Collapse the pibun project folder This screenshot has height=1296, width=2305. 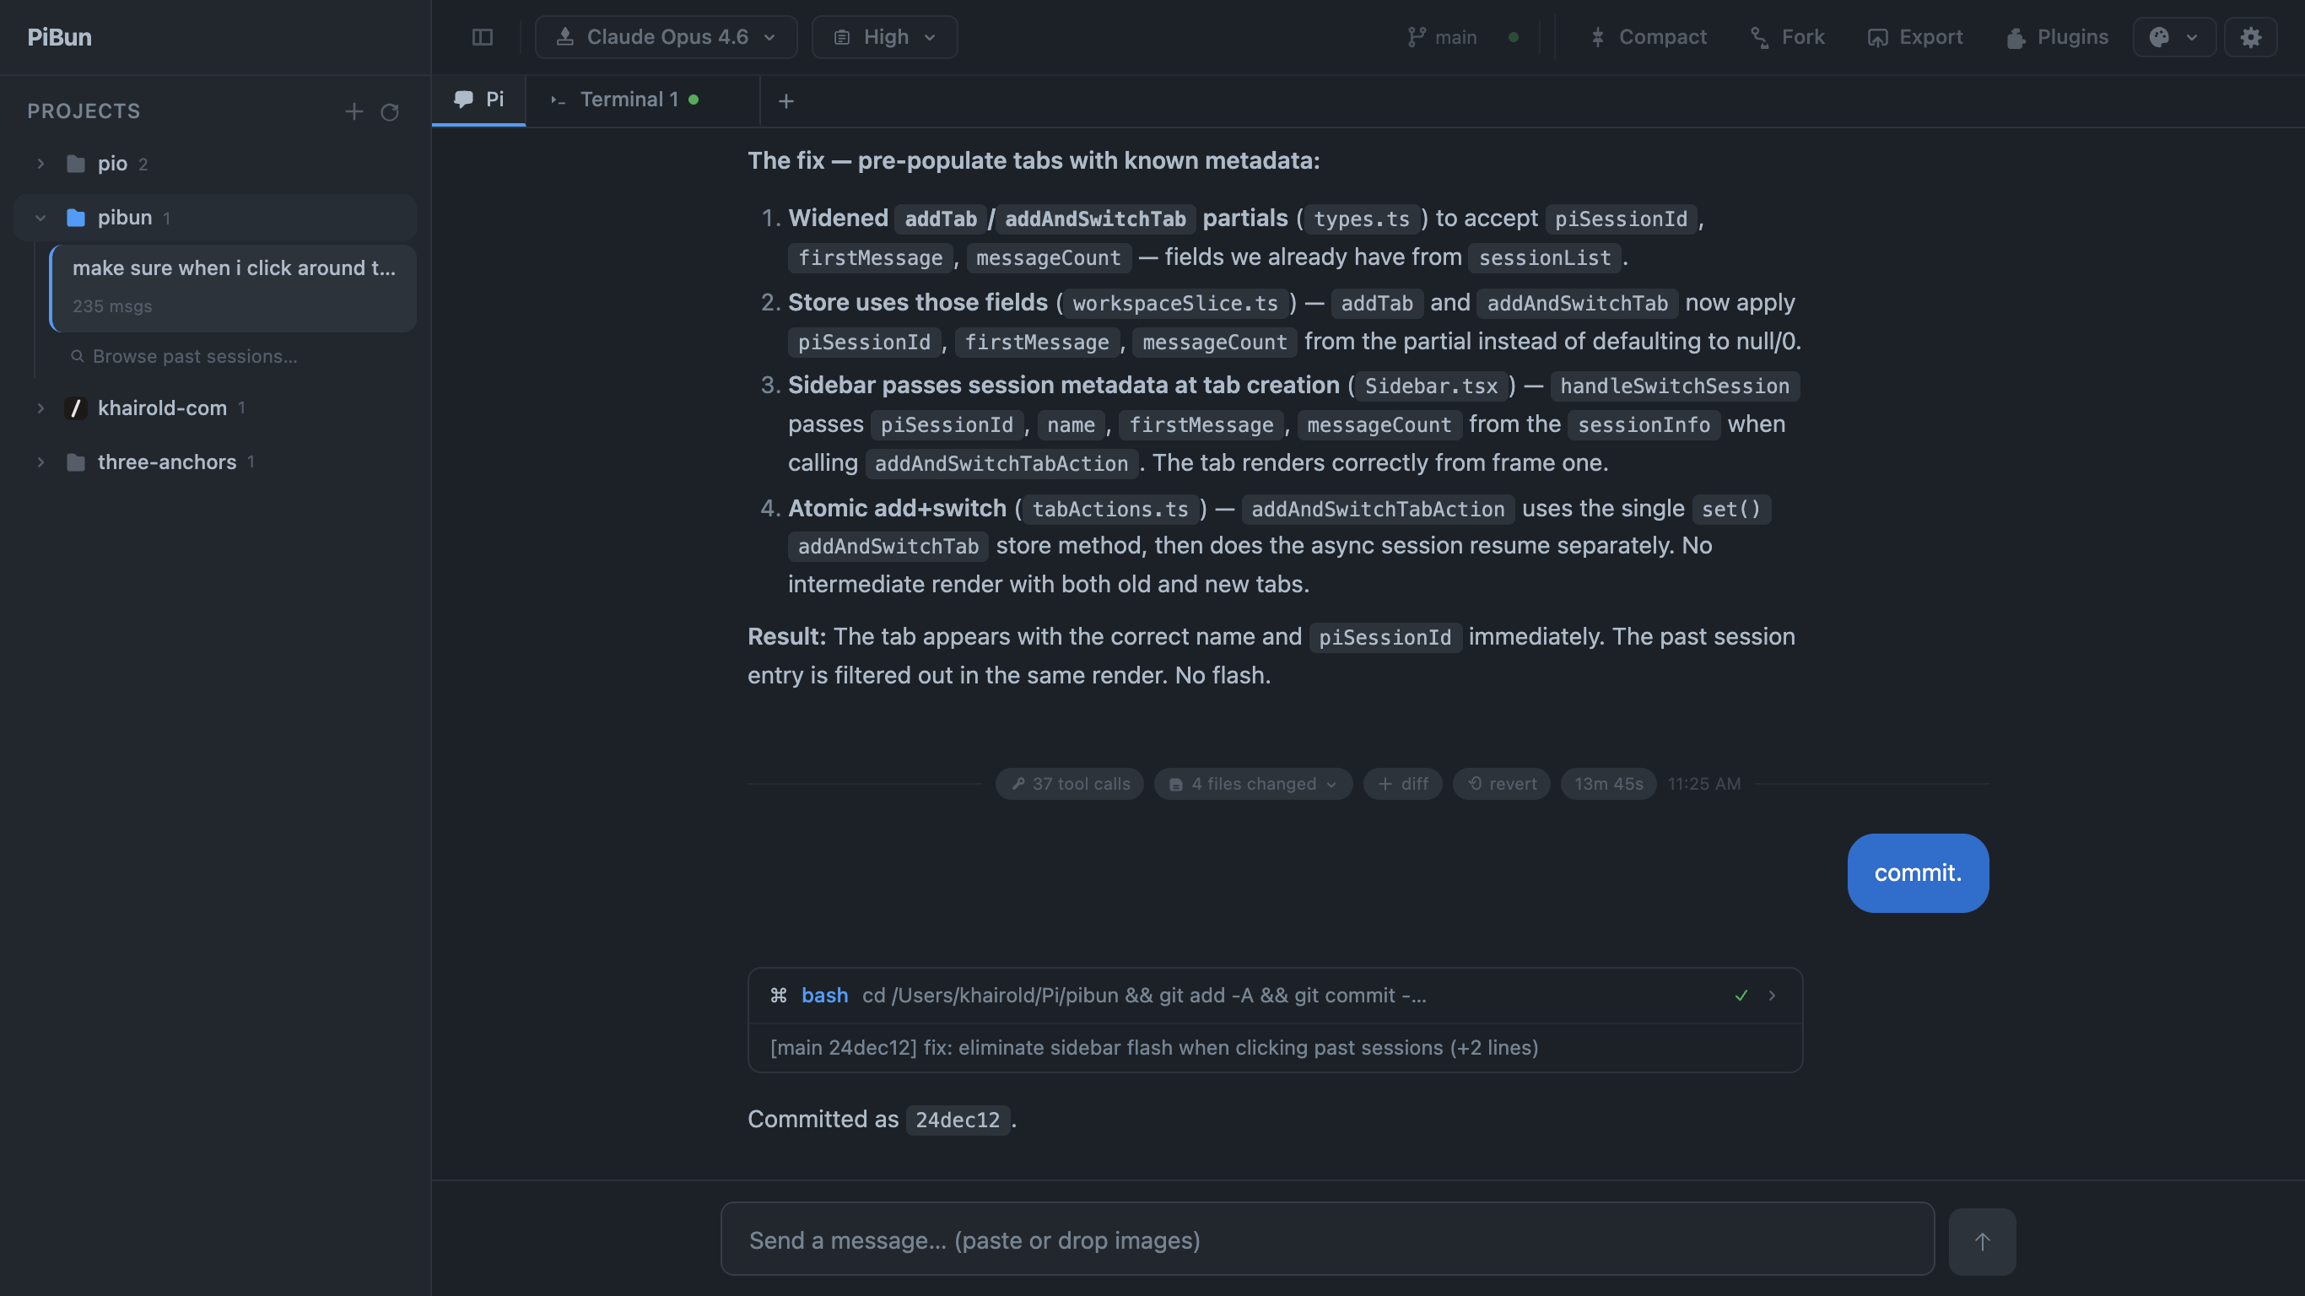(40, 218)
